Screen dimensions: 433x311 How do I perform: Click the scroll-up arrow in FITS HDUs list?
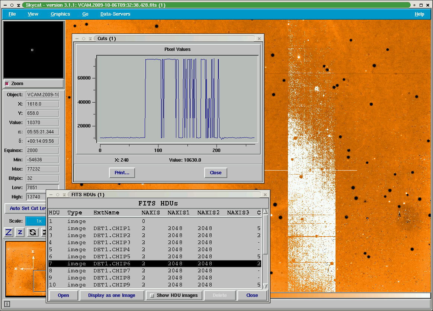point(265,212)
